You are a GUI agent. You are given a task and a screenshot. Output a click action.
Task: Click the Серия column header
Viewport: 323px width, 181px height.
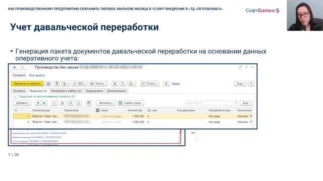pos(104,111)
